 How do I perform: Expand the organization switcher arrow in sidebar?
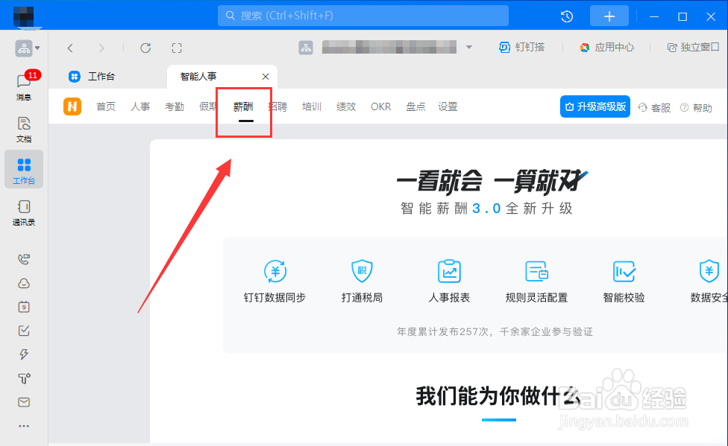[x=37, y=48]
